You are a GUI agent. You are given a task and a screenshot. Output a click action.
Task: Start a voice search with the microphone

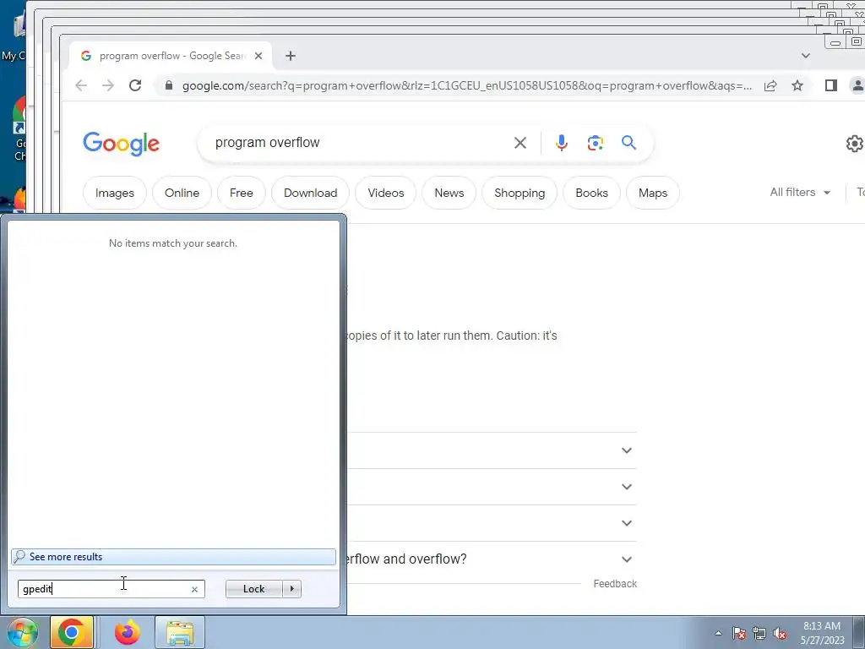562,143
